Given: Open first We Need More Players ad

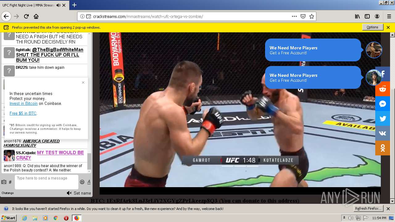Looking at the screenshot, I should click(x=313, y=50).
